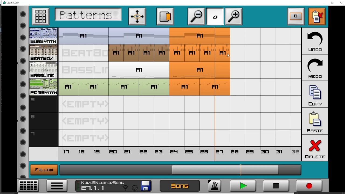Paste patterns from the clipboard
Image resolution: width=345 pixels, height=194 pixels.
tap(315, 122)
